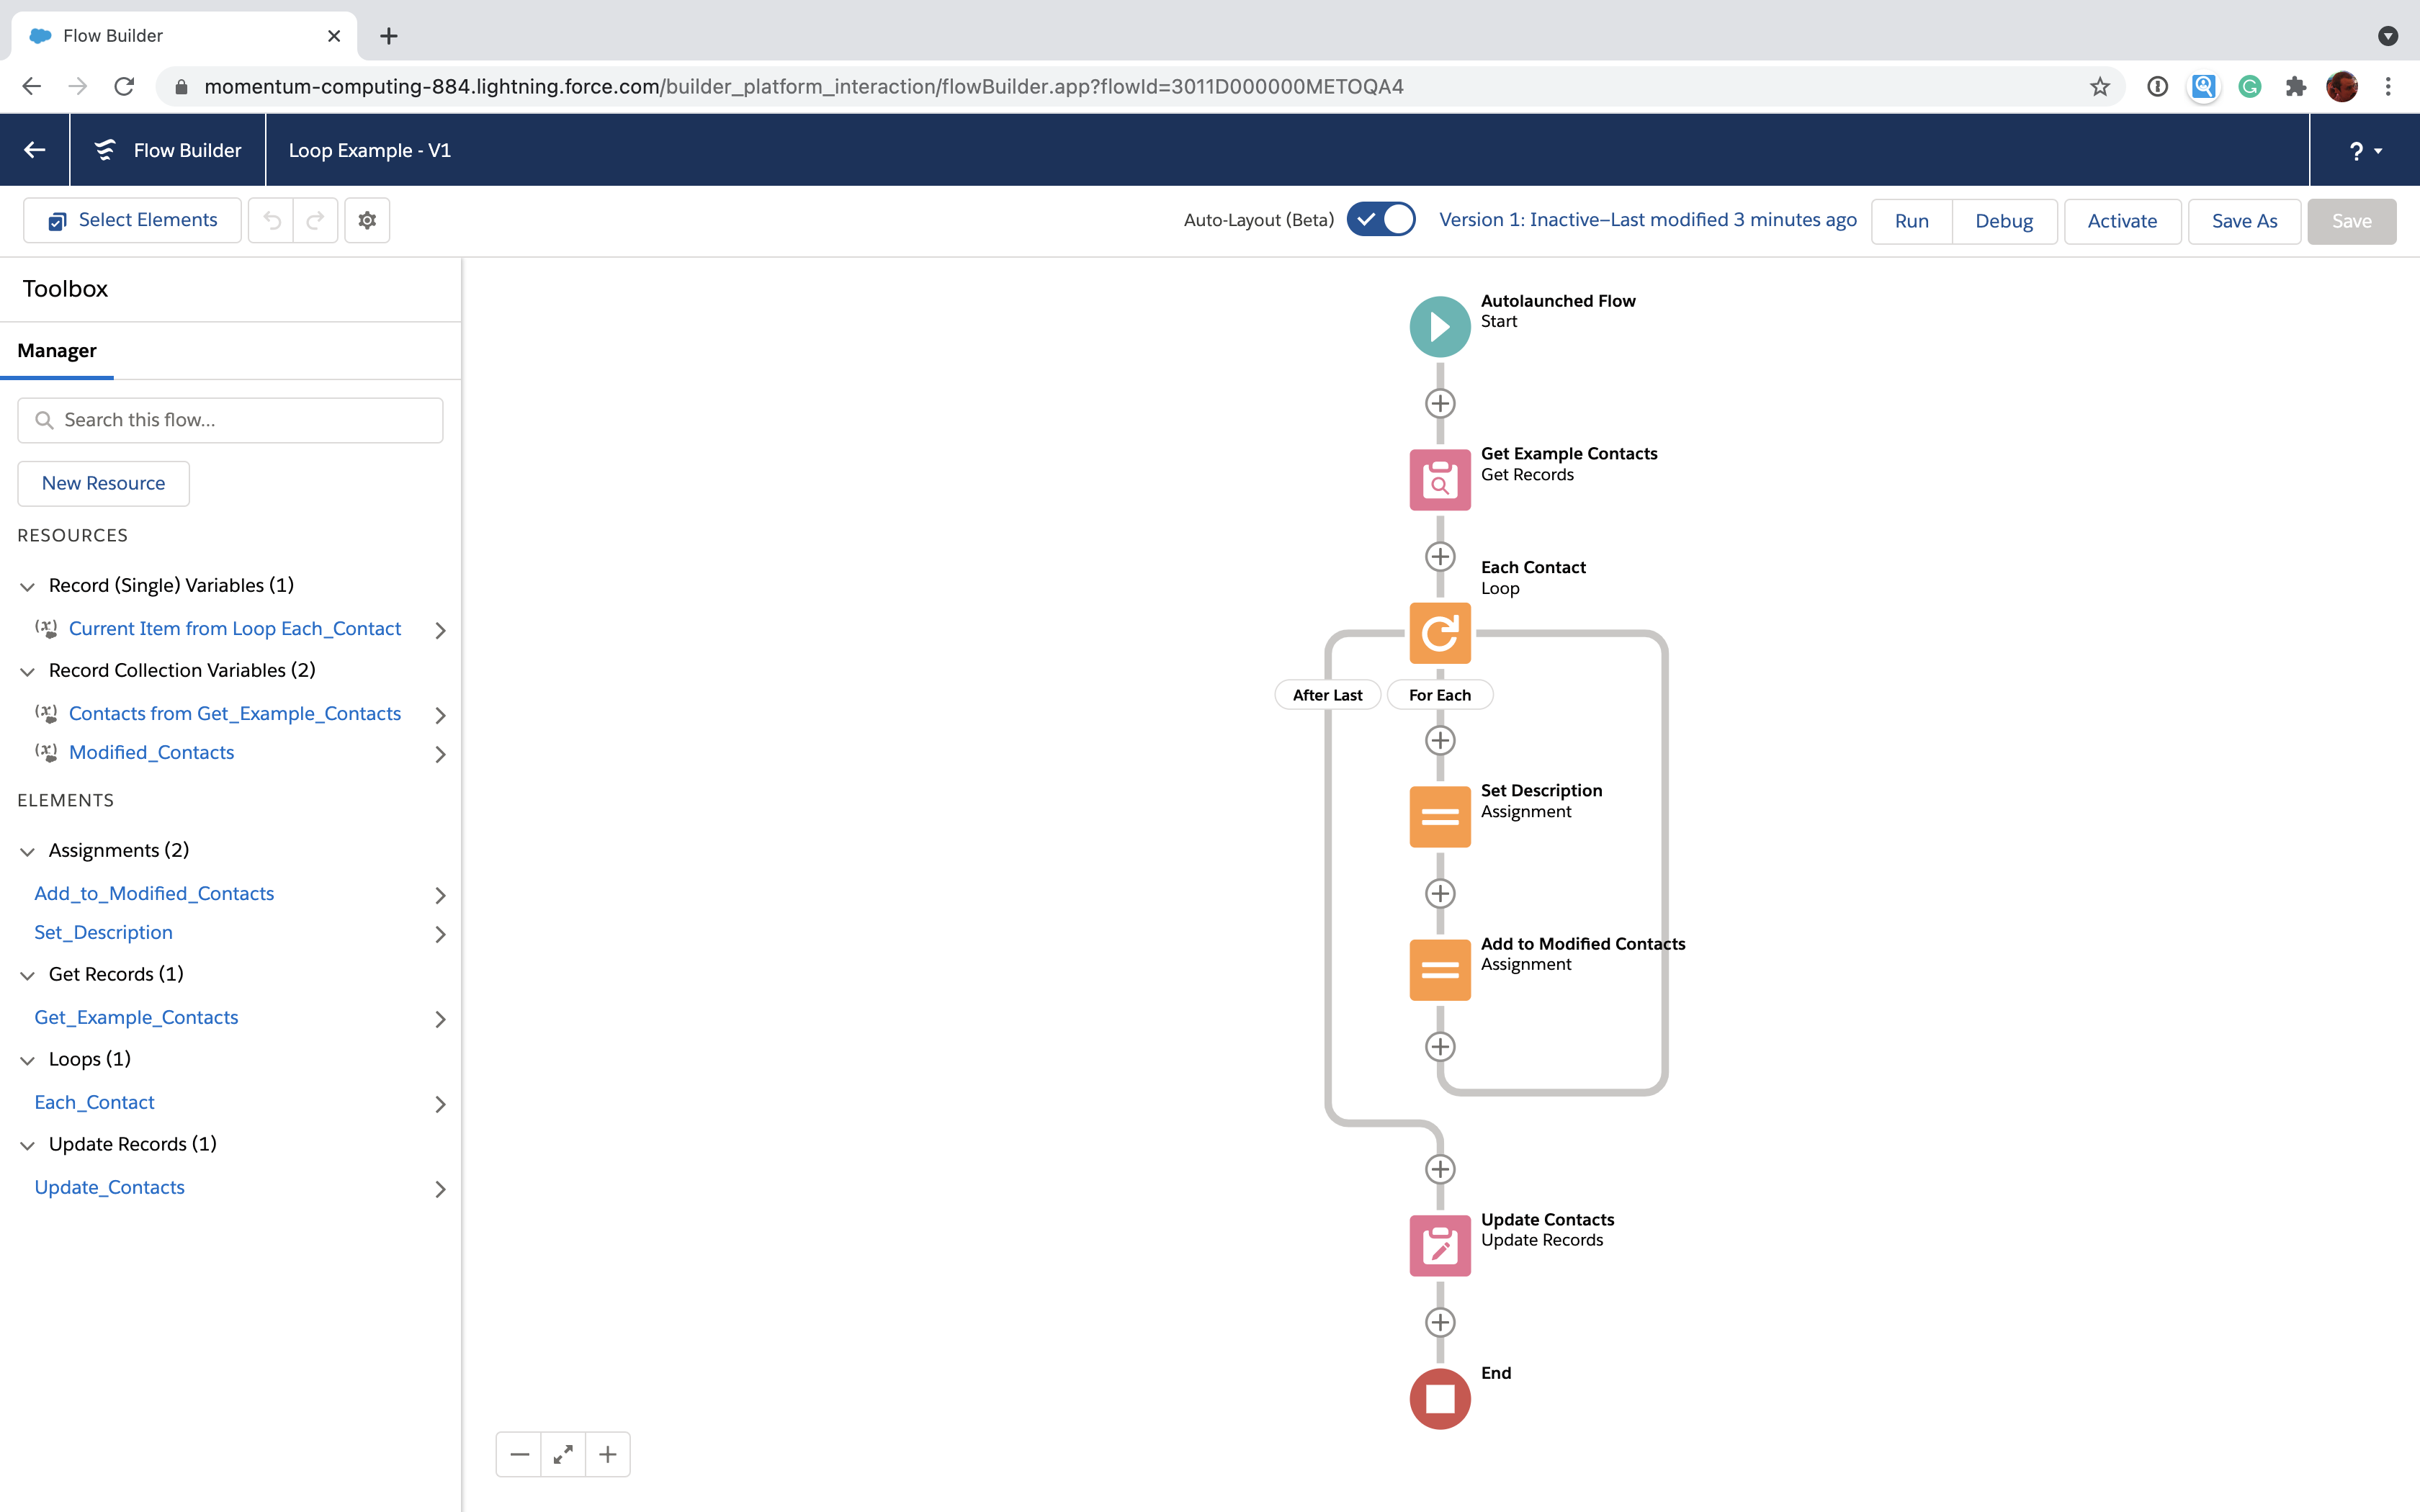Click the Activate button

(2122, 220)
